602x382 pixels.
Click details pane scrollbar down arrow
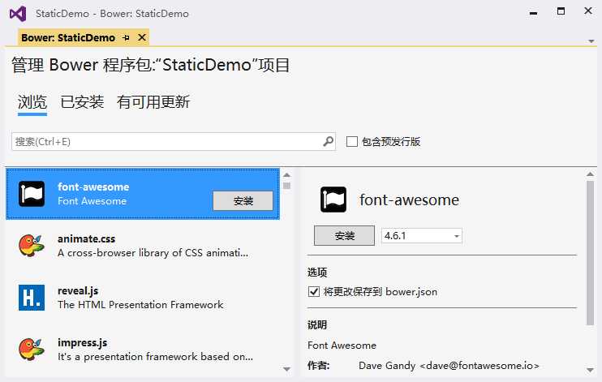[x=591, y=370]
